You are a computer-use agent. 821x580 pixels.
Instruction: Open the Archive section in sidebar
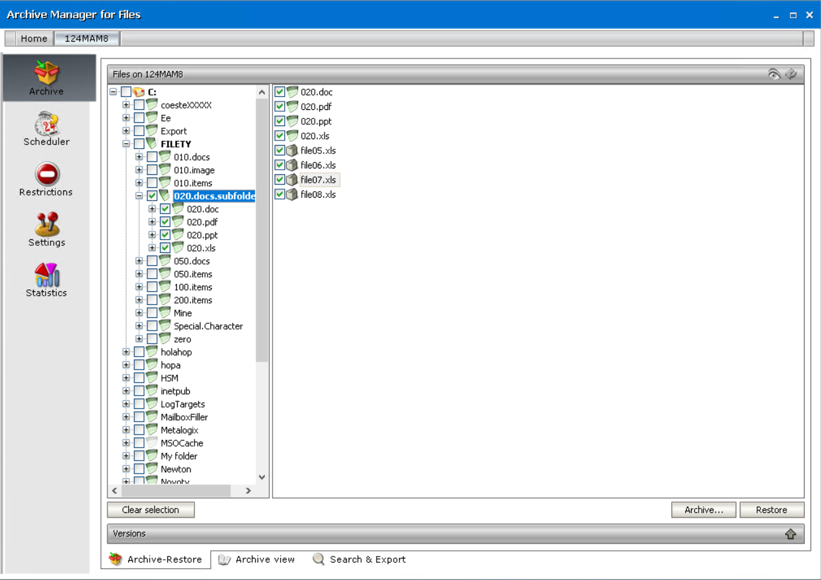point(47,78)
